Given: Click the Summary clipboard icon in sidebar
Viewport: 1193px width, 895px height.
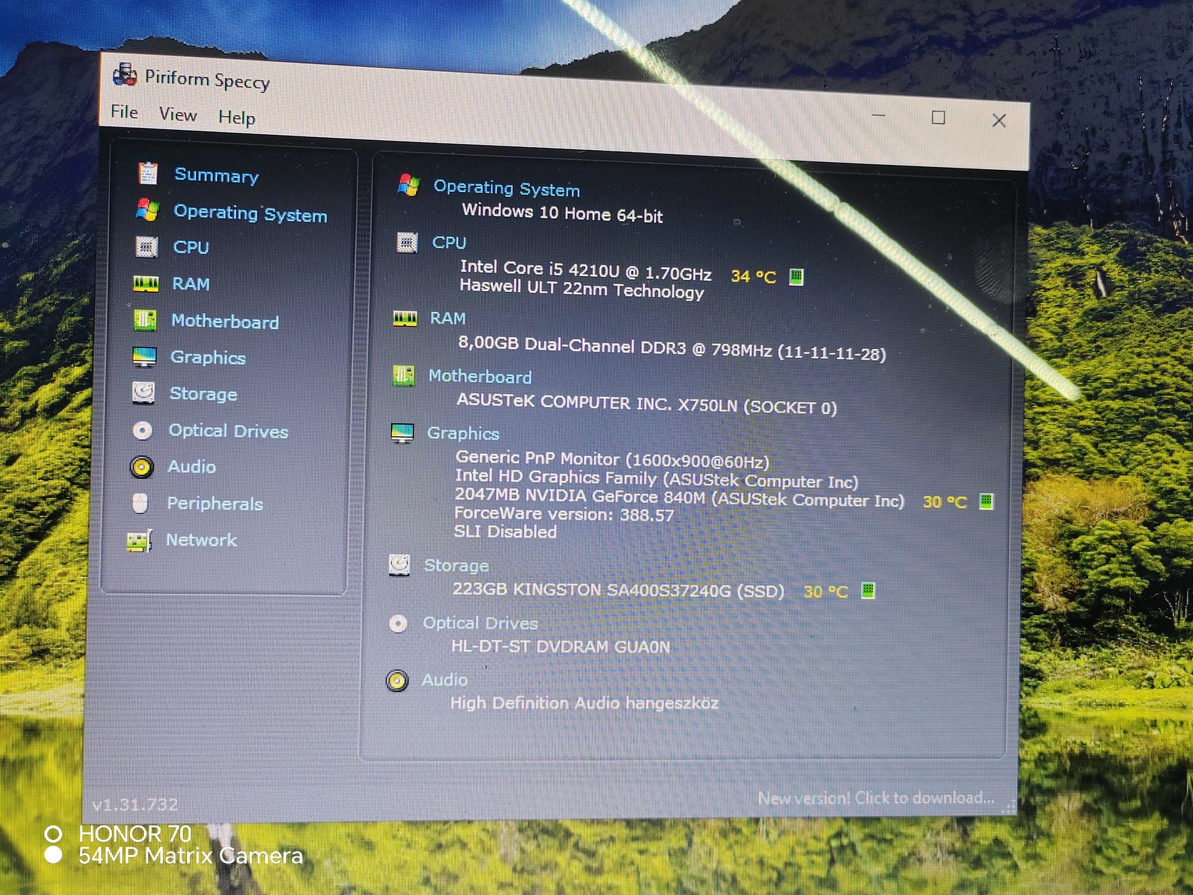Looking at the screenshot, I should (148, 173).
